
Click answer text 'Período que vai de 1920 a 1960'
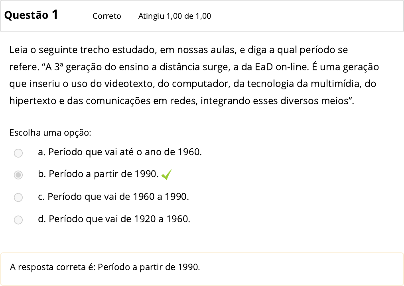tap(119, 219)
